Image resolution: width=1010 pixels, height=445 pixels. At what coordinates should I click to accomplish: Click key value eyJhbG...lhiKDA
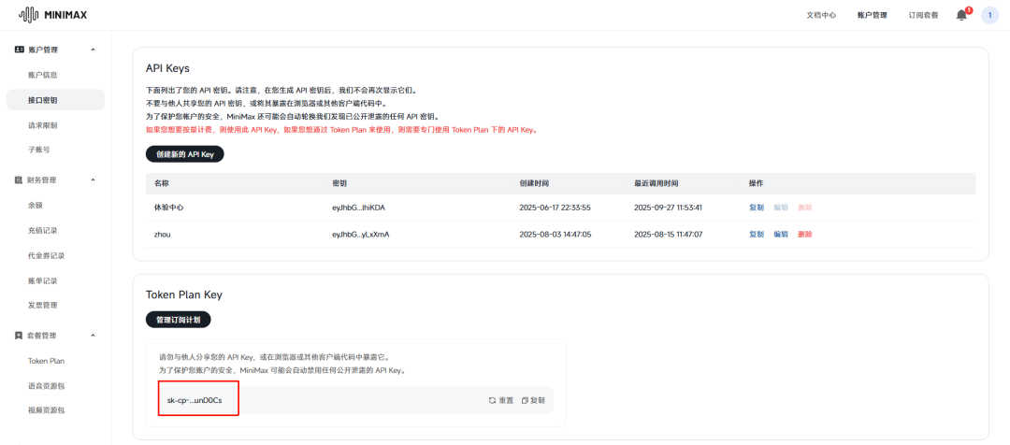click(359, 208)
